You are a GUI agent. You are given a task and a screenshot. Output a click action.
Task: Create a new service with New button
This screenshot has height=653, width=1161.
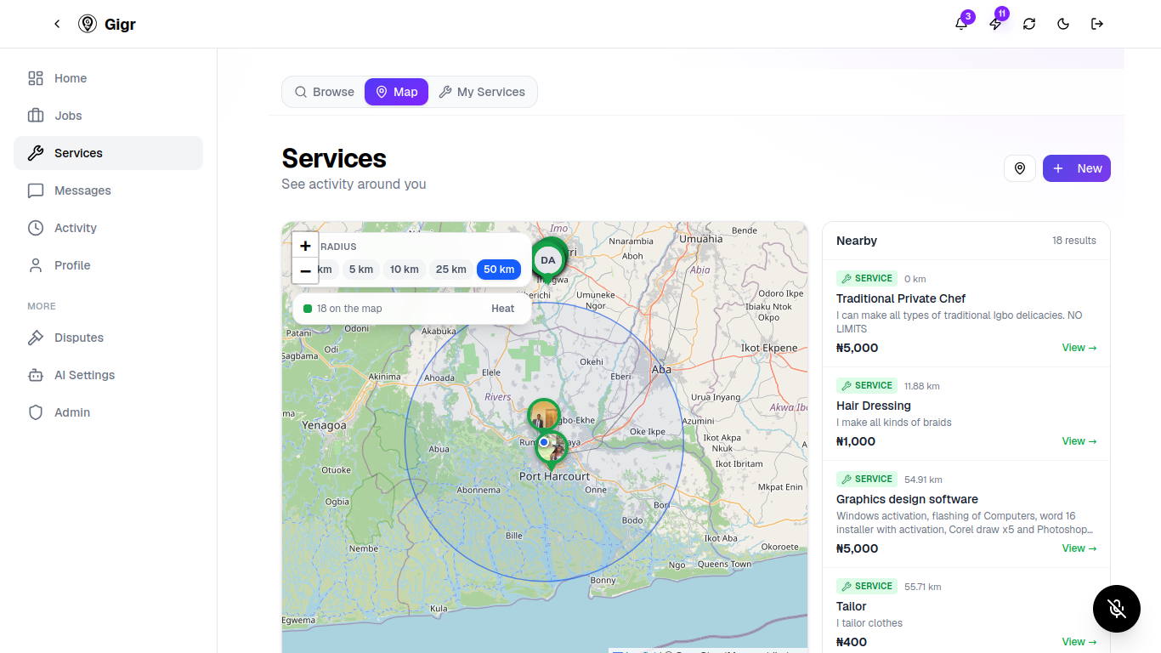pyautogui.click(x=1077, y=168)
